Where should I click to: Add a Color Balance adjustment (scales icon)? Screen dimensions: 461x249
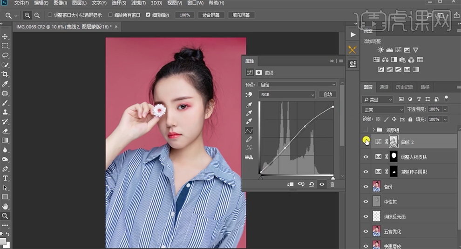385,60
